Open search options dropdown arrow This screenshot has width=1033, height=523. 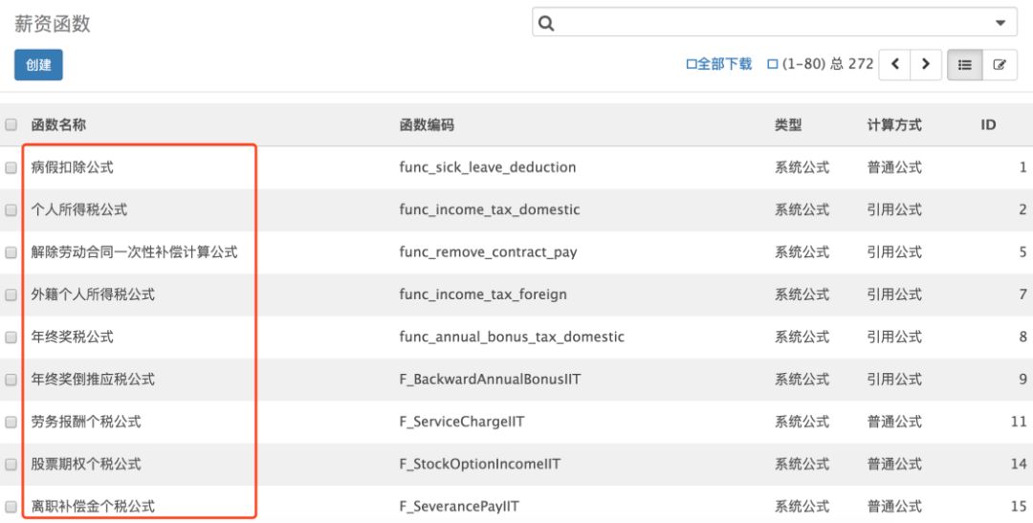[1000, 23]
